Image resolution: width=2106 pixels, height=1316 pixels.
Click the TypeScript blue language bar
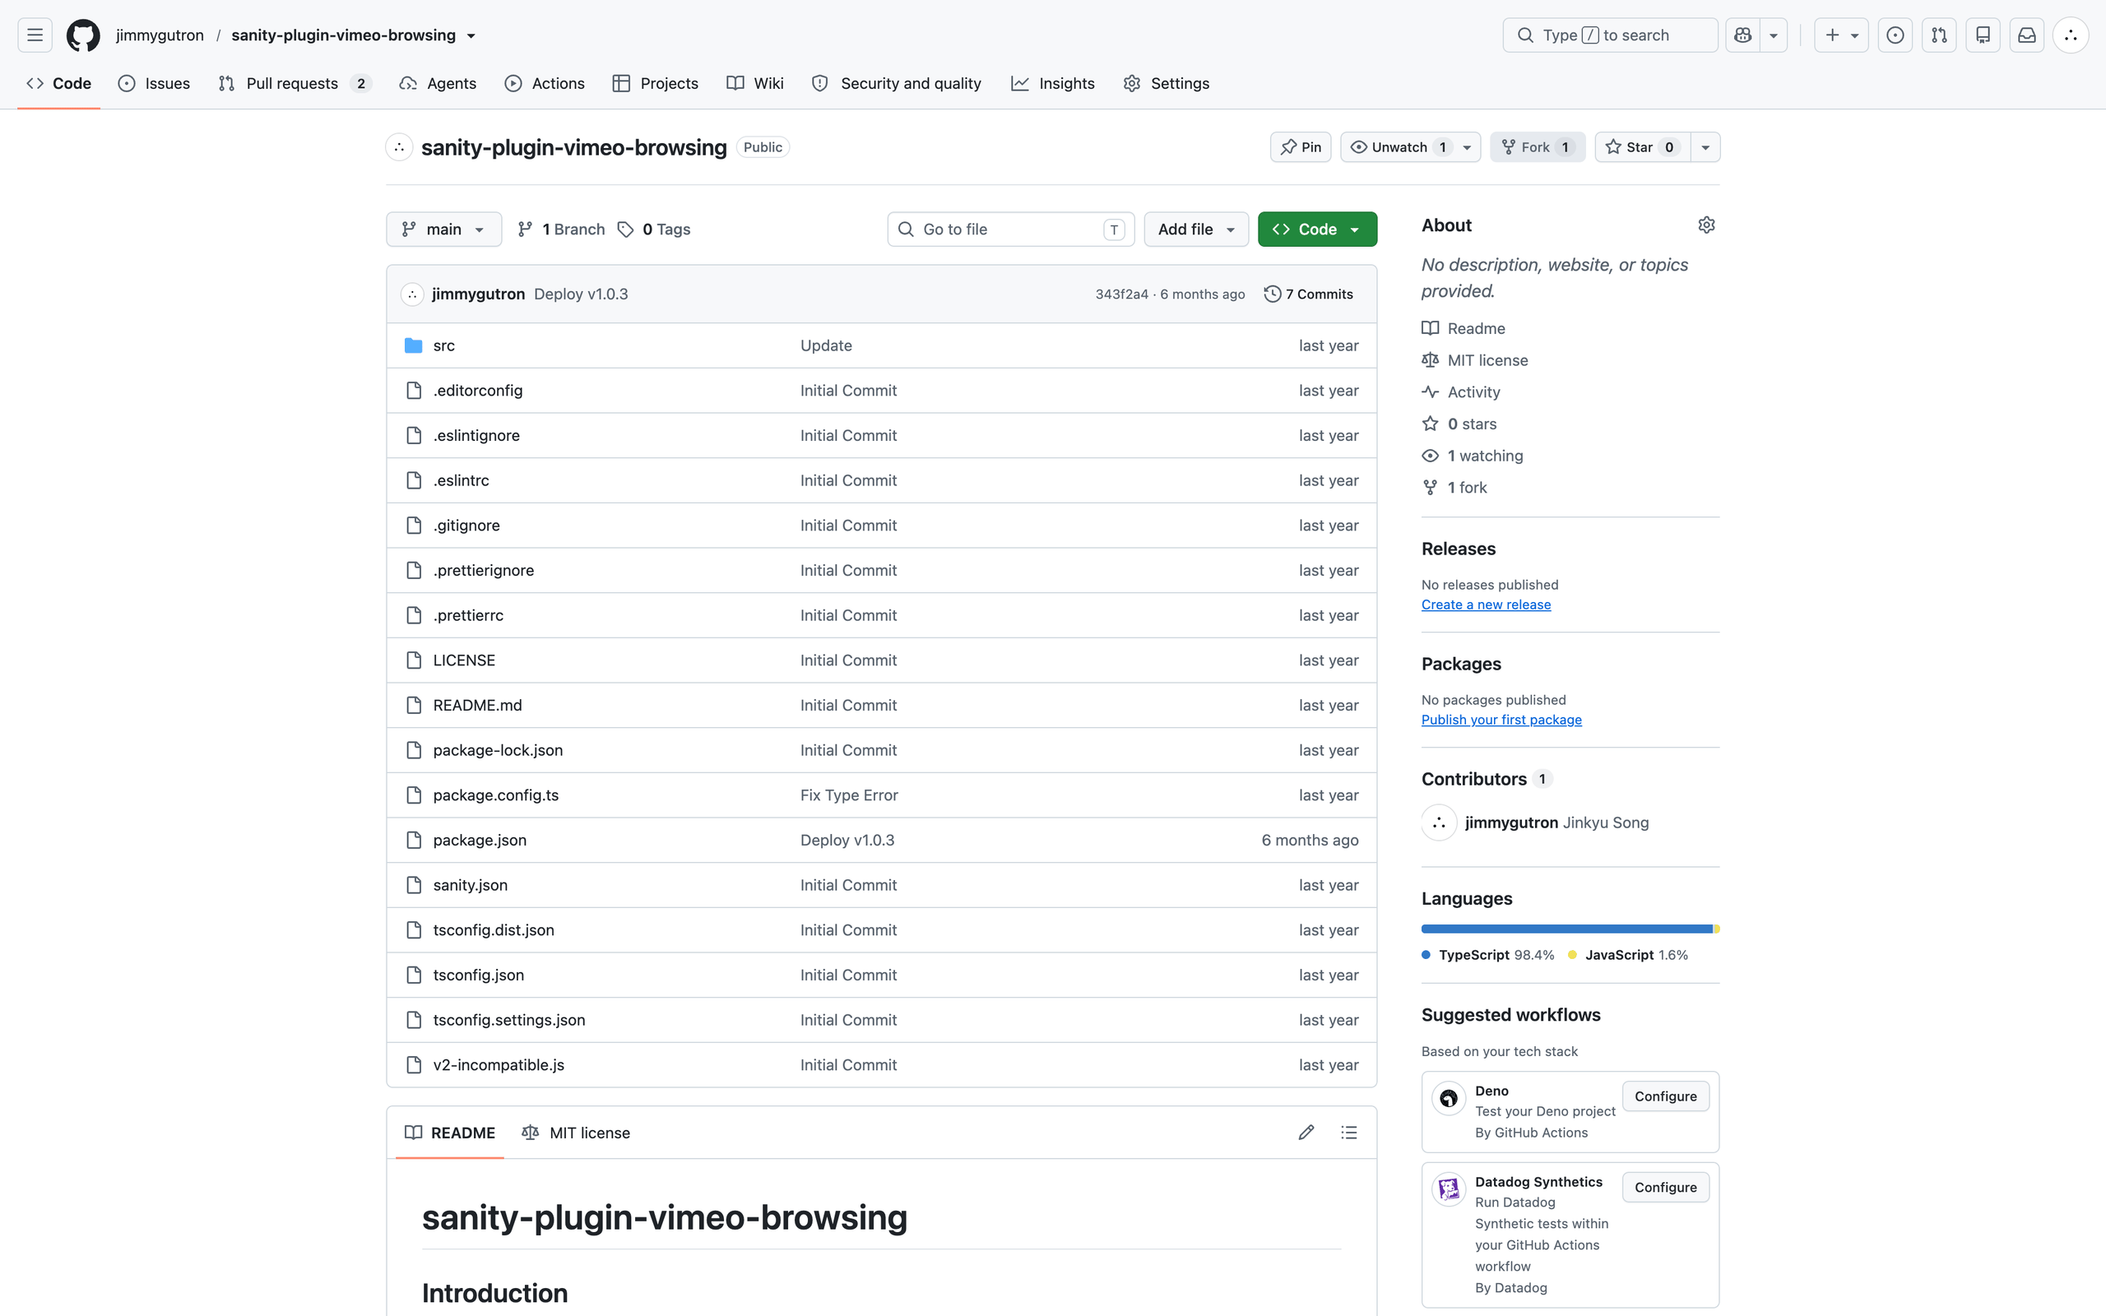pyautogui.click(x=1566, y=929)
